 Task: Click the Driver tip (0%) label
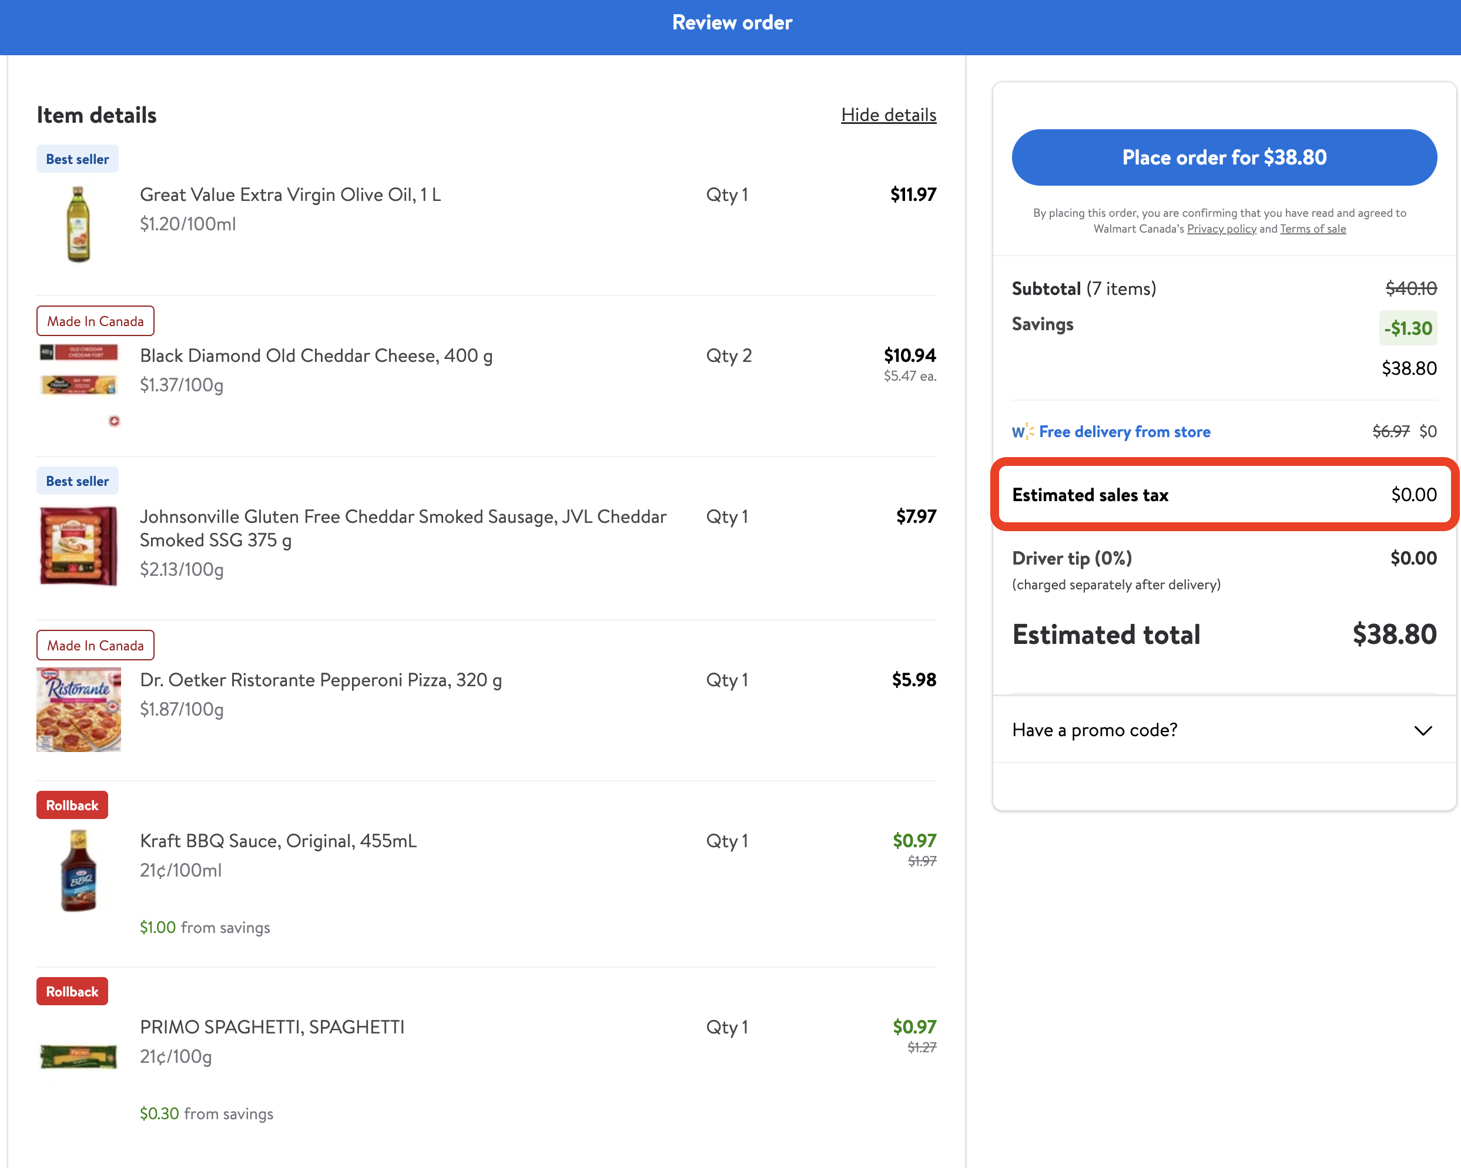click(x=1072, y=558)
